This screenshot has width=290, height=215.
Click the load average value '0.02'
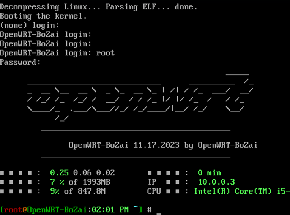106,173
